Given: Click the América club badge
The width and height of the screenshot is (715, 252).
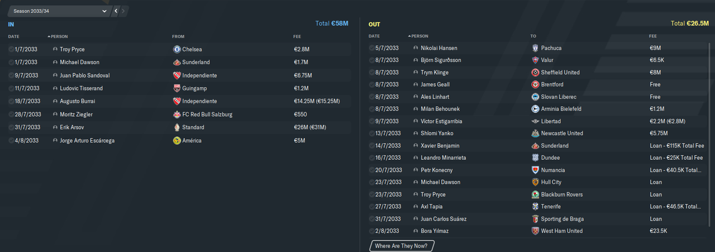Looking at the screenshot, I should 177,141.
